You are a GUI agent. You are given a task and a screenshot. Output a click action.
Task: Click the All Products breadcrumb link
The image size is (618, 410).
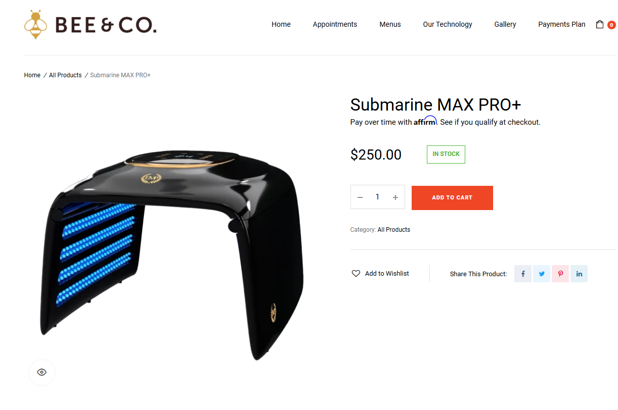click(65, 75)
